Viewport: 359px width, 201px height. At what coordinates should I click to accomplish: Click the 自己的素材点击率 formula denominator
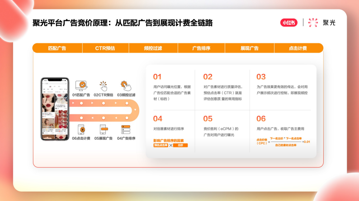click(285, 145)
